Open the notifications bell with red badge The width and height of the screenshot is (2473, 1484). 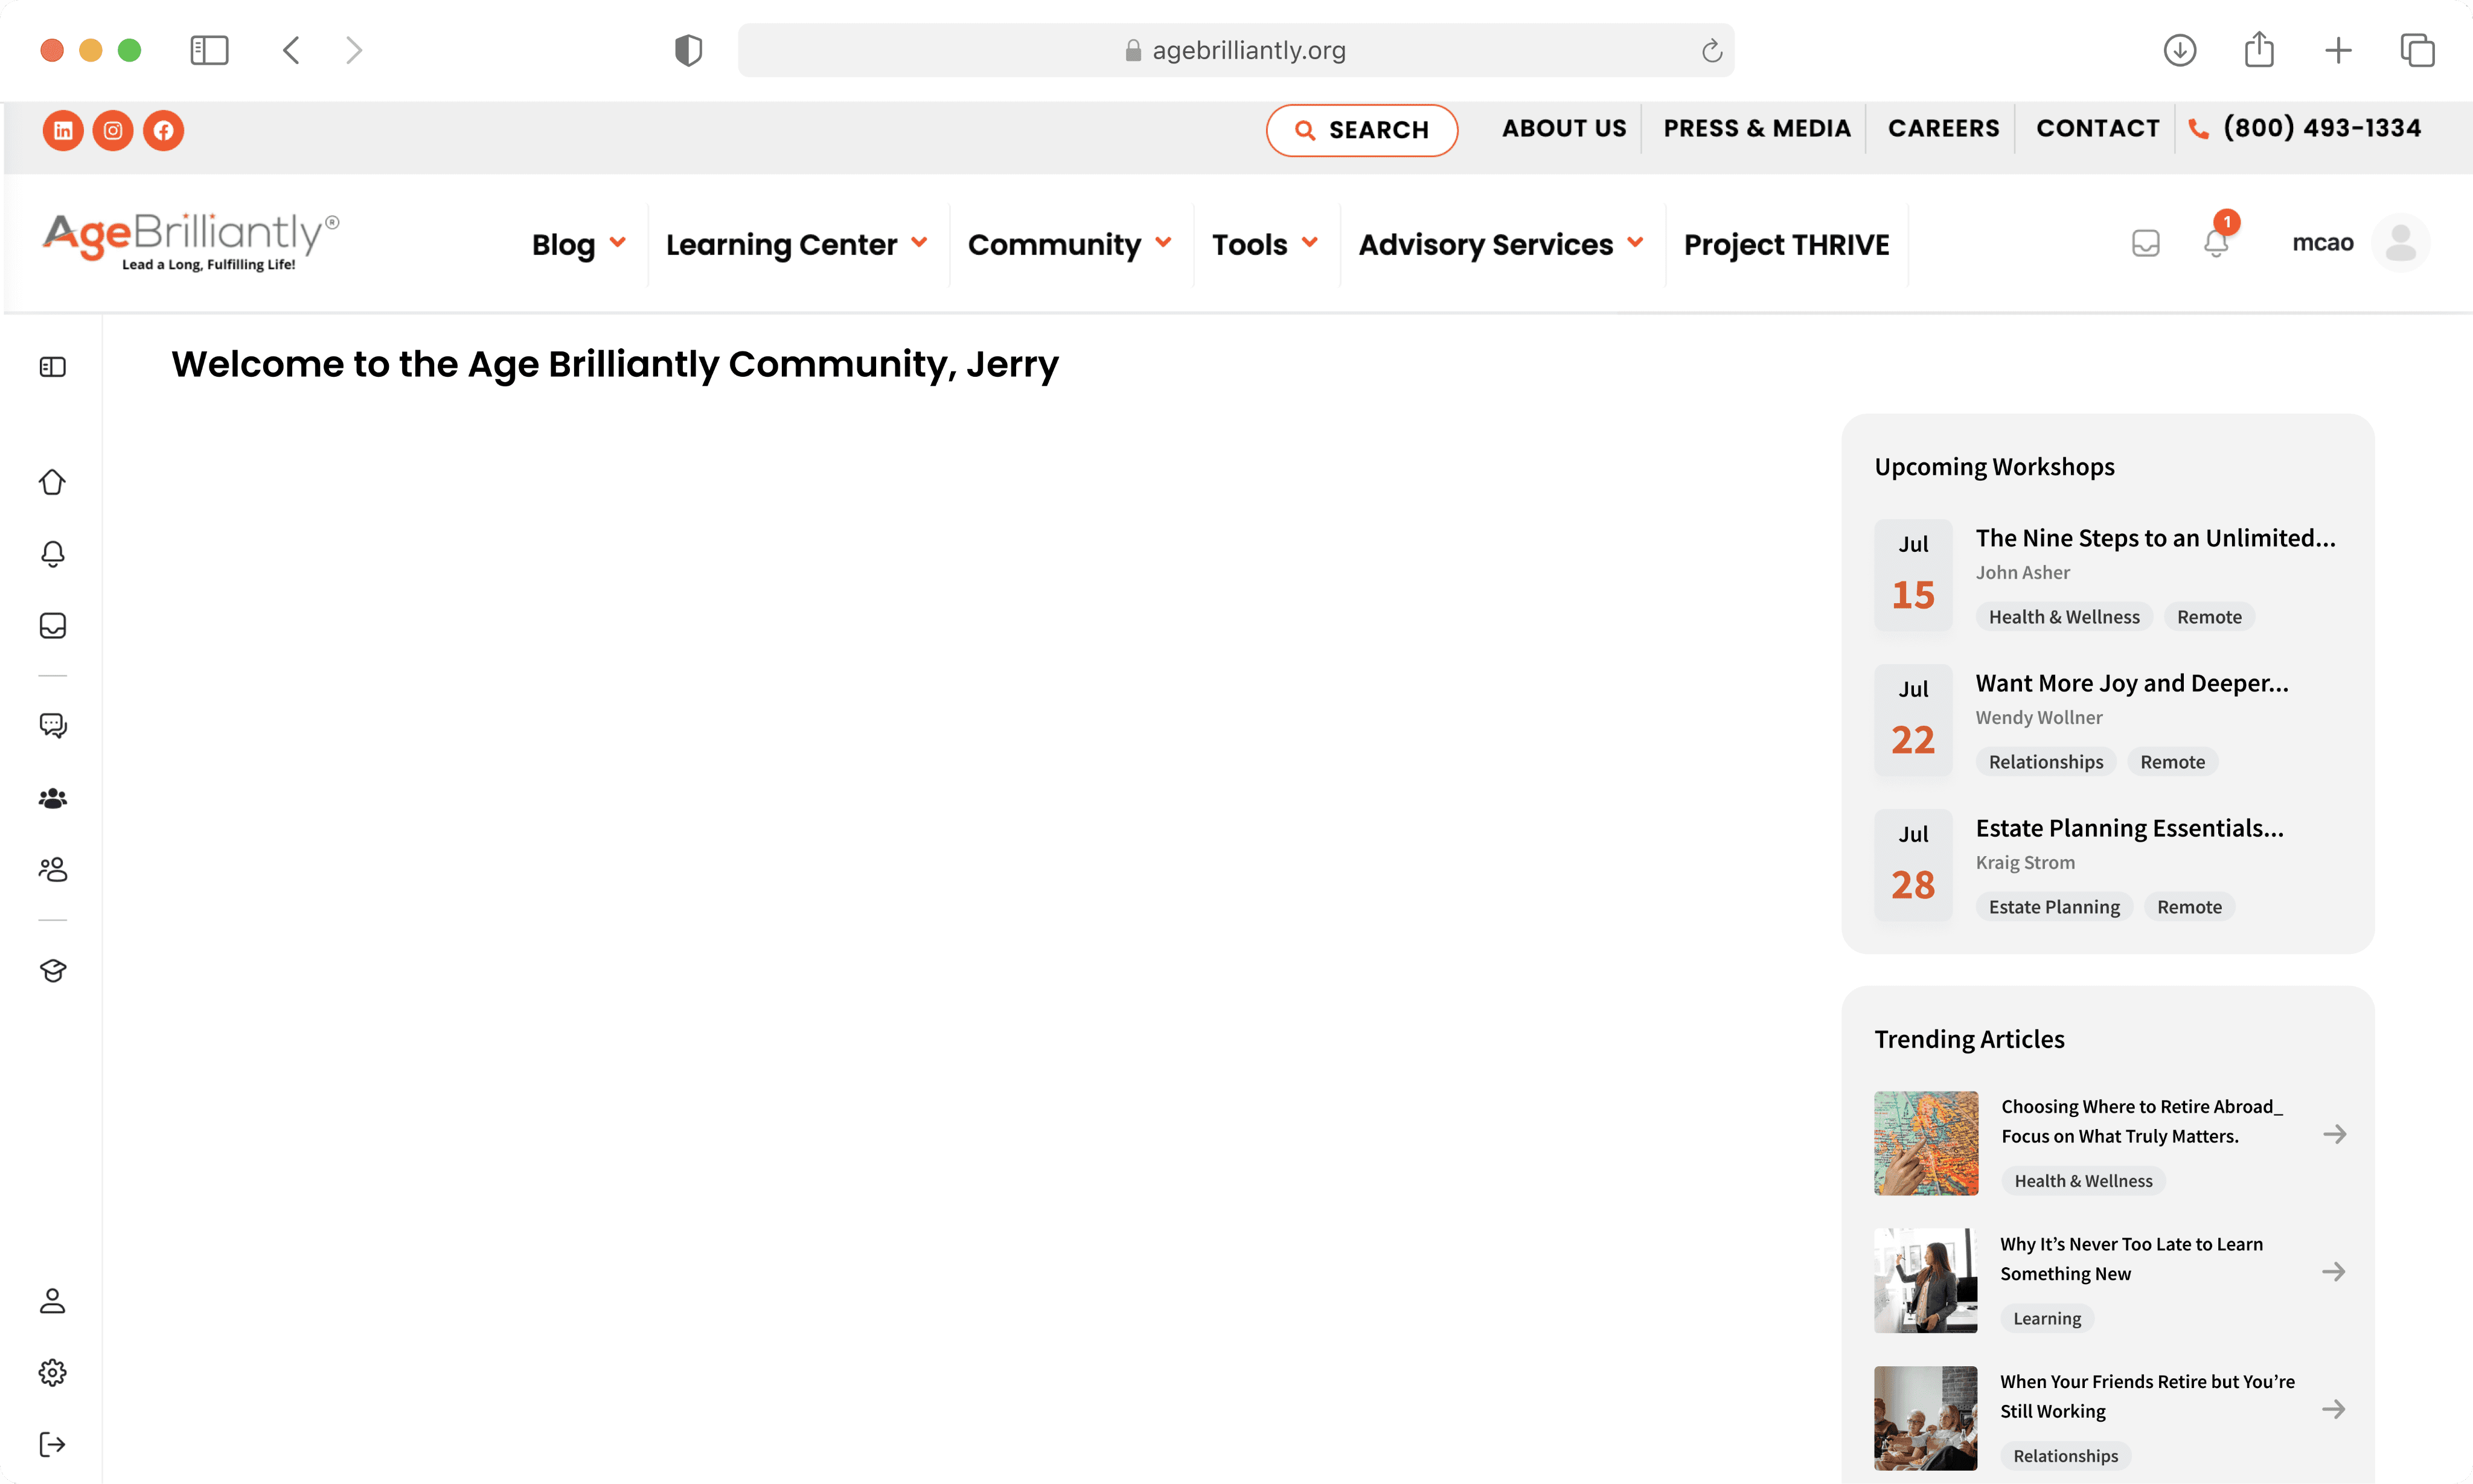(x=2216, y=243)
